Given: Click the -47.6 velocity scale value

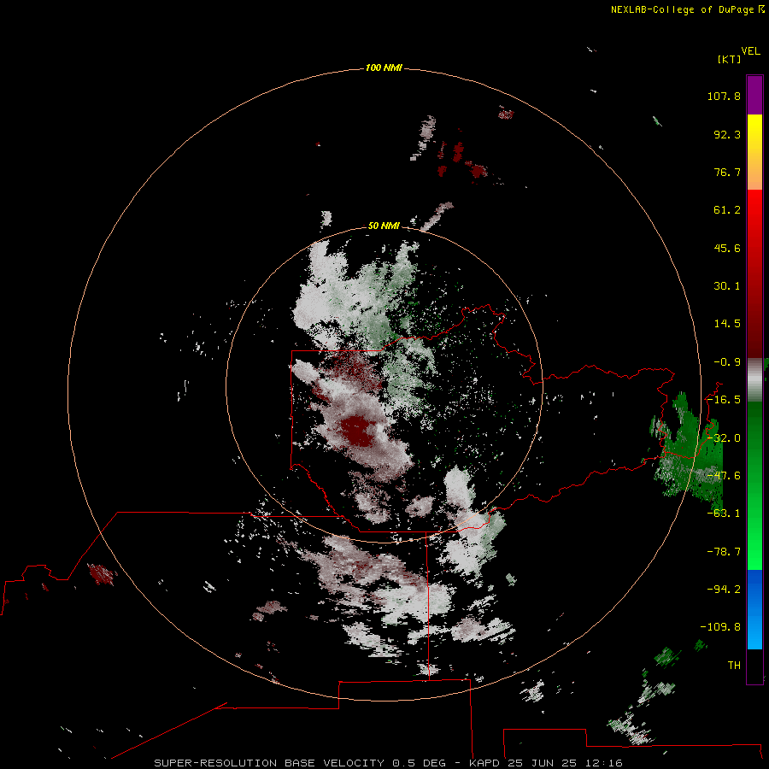Looking at the screenshot, I should pos(724,476).
